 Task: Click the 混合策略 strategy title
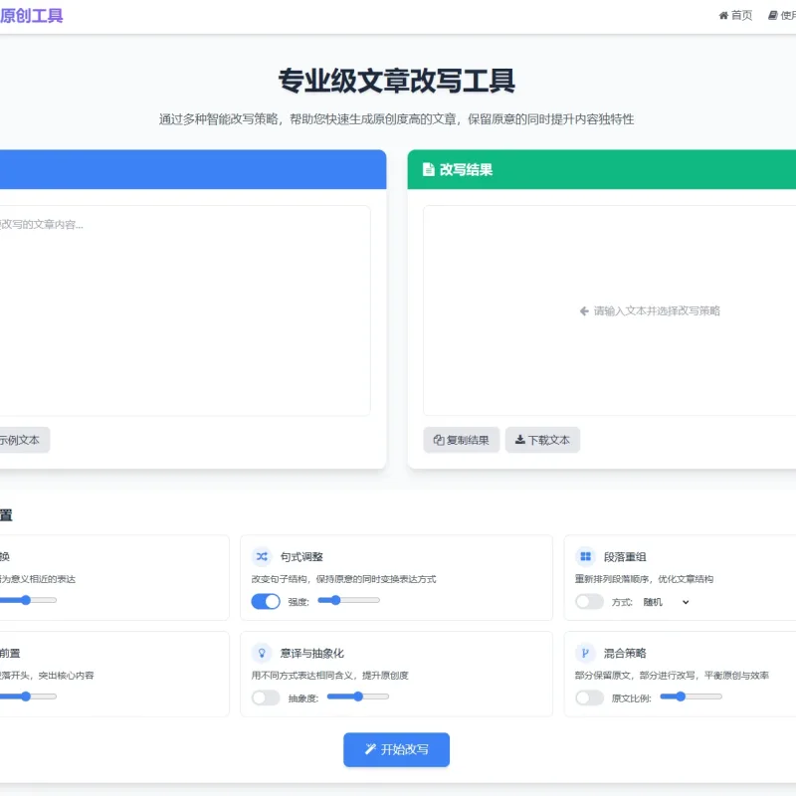(625, 654)
